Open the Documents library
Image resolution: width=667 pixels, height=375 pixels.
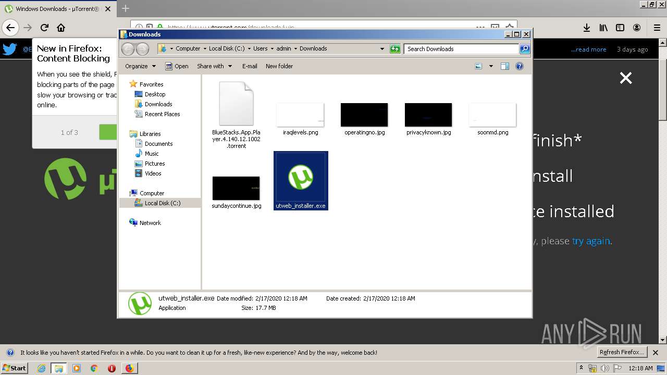[158, 144]
